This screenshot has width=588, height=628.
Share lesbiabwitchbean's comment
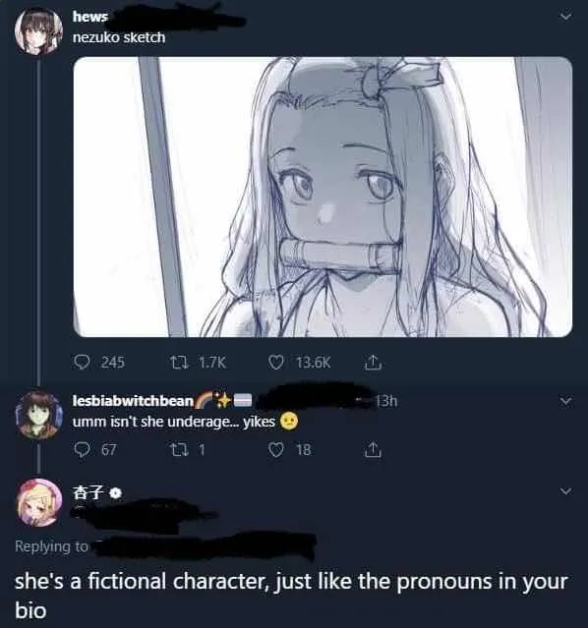(373, 449)
